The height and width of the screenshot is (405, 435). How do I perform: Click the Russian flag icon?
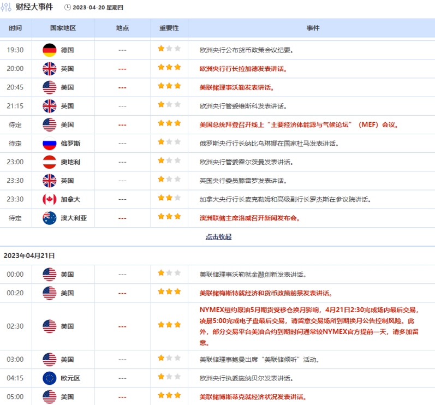(49, 144)
